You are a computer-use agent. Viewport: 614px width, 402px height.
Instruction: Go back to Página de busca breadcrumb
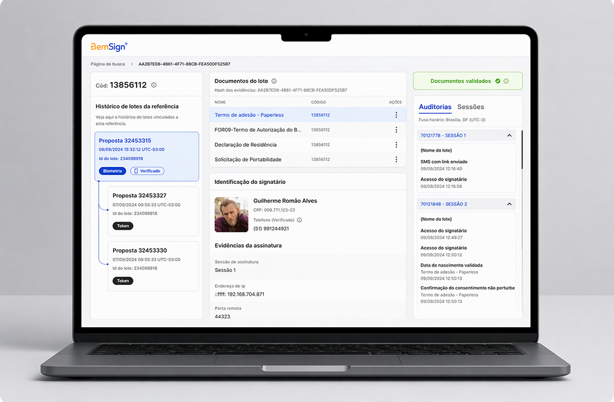[x=108, y=64]
